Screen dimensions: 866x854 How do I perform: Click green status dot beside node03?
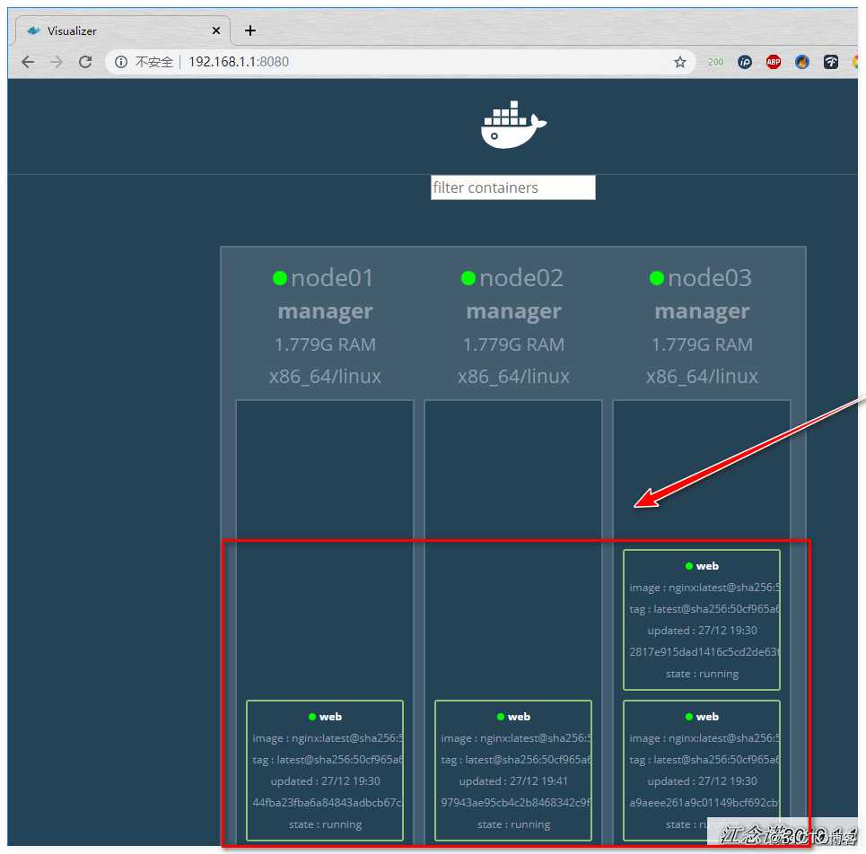pyautogui.click(x=657, y=278)
